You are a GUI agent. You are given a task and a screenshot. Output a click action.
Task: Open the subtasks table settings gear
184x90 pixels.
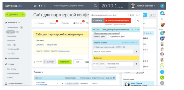[114, 78]
